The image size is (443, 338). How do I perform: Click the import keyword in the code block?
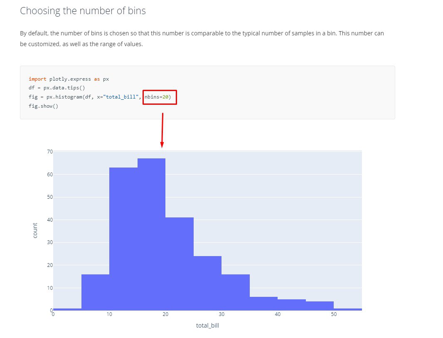tap(37, 79)
